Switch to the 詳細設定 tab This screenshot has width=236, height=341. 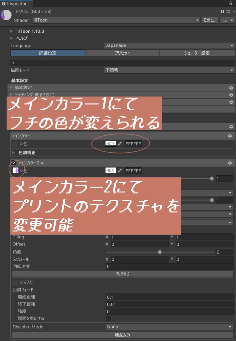pyautogui.click(x=48, y=53)
